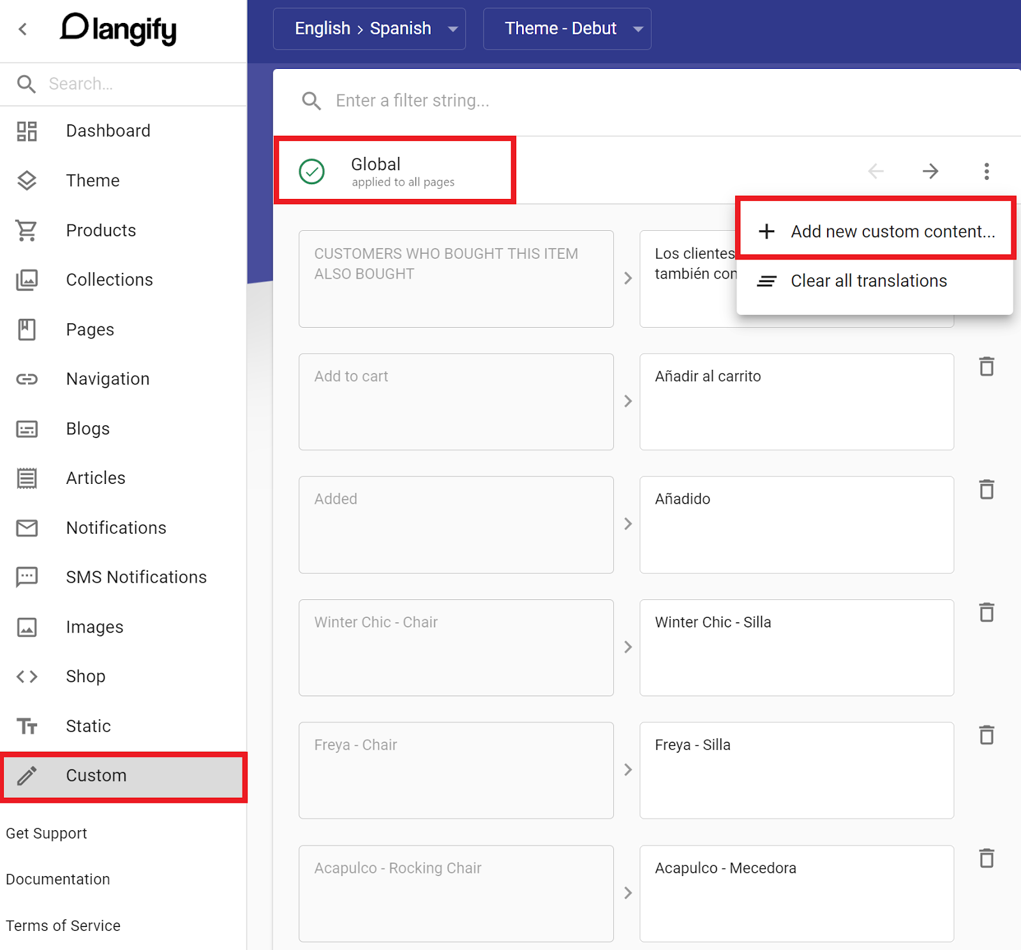Click the chevron beside 'Add to cart'
The image size is (1021, 950).
tap(628, 401)
